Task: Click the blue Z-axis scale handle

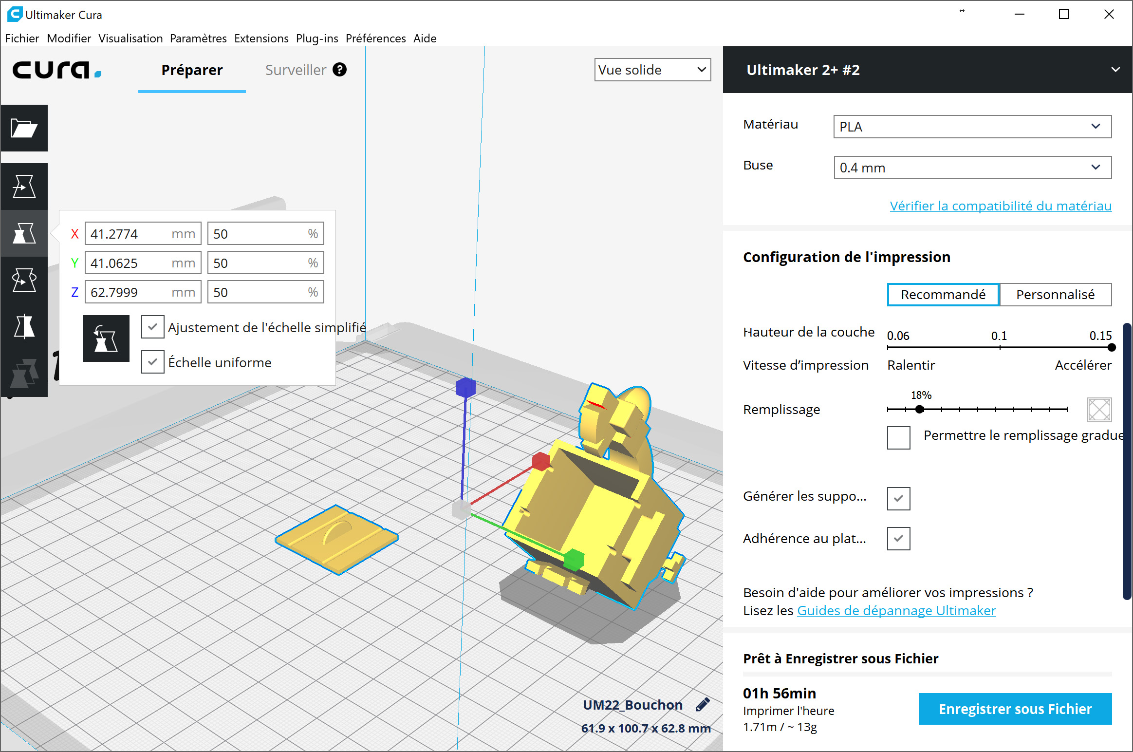Action: tap(465, 388)
